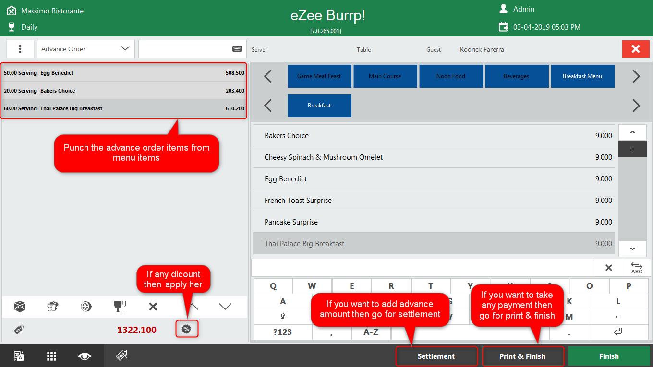Switch keyboard to ?123 symbols
The image size is (653, 367).
point(283,332)
